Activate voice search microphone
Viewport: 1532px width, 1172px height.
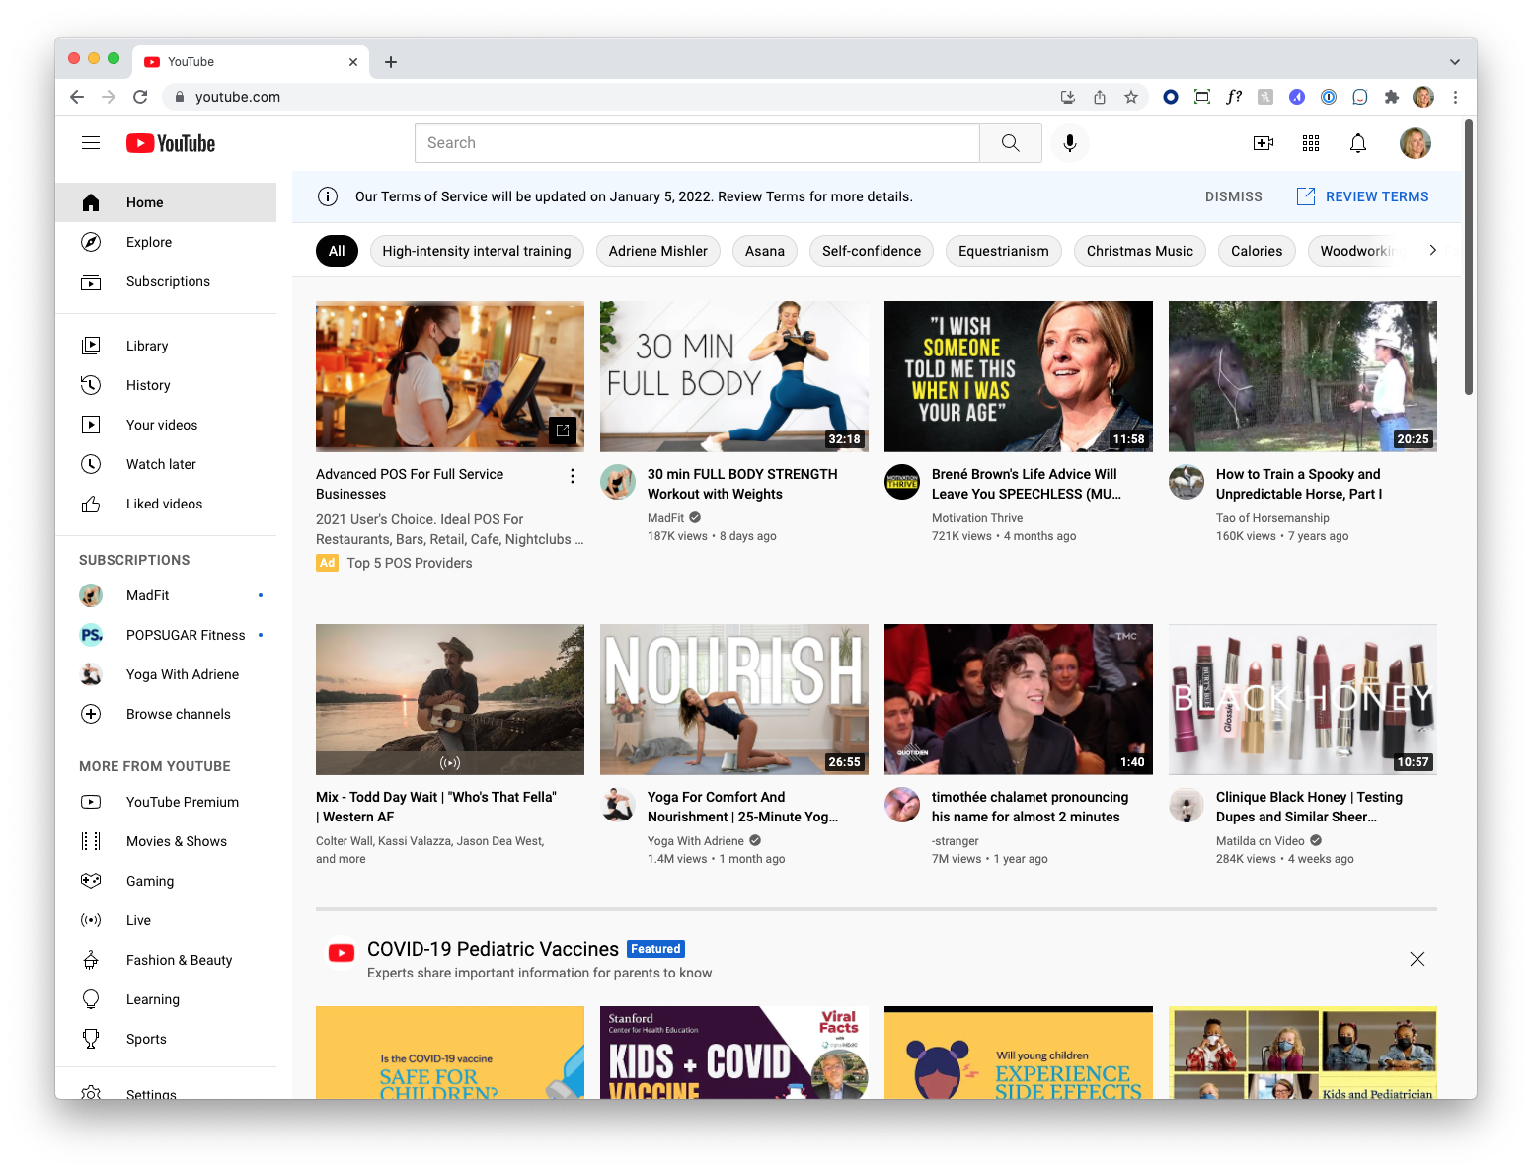pyautogui.click(x=1069, y=143)
